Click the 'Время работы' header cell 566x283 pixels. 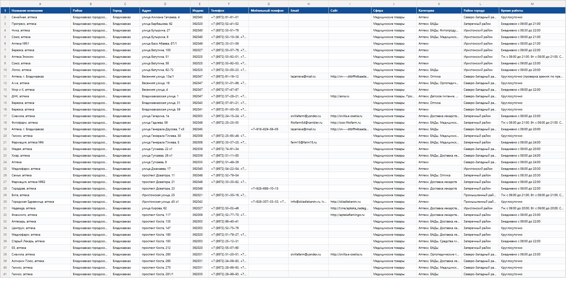point(532,10)
